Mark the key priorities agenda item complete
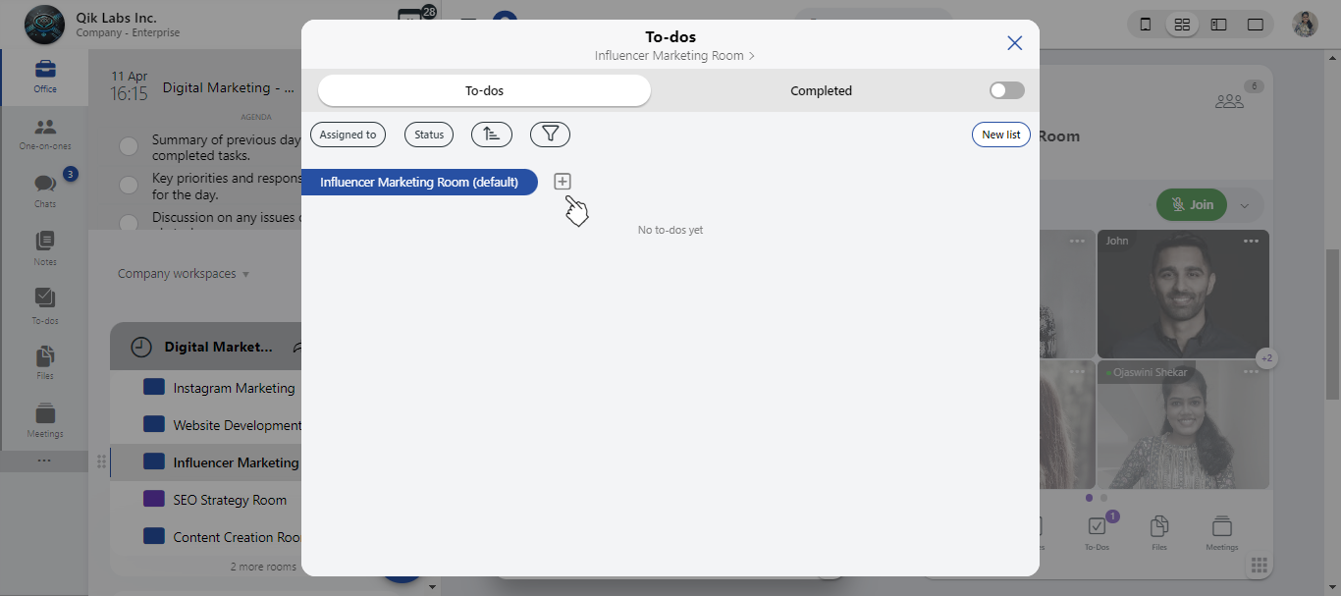 coord(128,185)
